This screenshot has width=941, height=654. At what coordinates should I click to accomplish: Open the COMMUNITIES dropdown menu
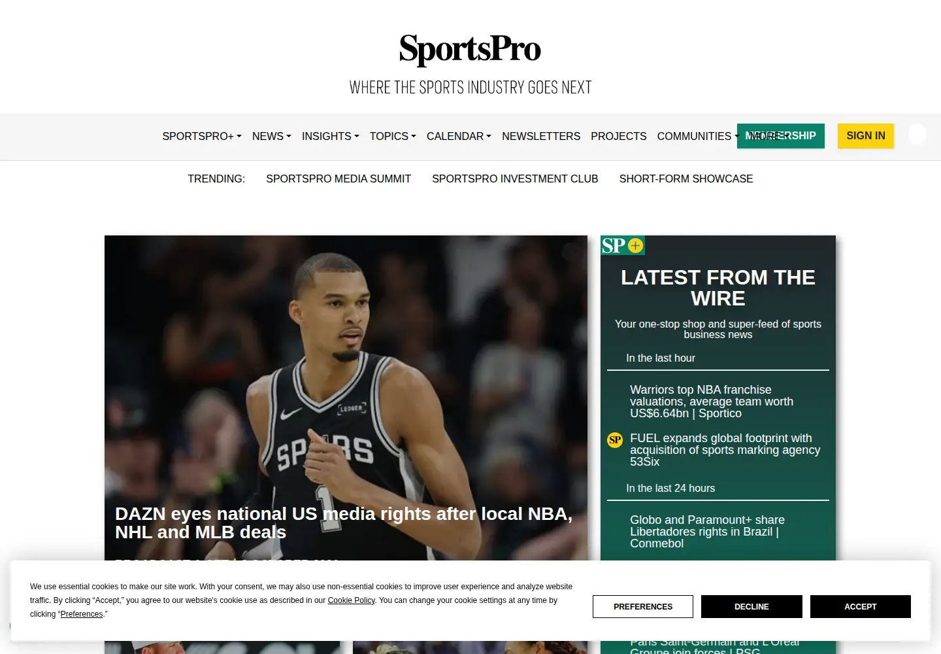pyautogui.click(x=697, y=136)
